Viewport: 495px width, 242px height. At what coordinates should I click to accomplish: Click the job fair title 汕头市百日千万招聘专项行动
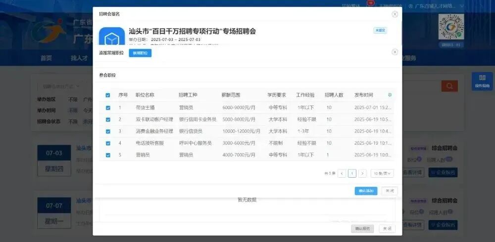[x=192, y=31]
